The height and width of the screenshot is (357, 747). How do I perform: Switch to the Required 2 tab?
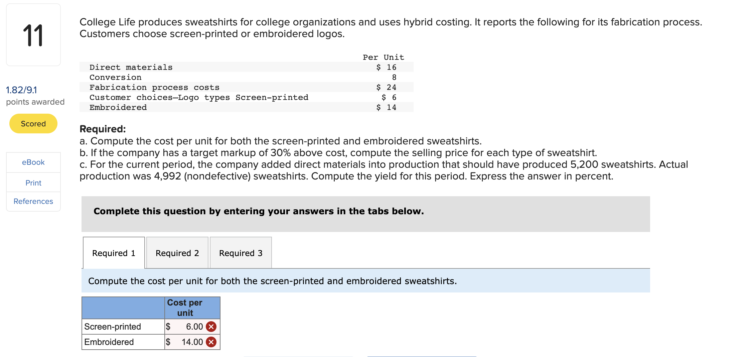(x=177, y=253)
